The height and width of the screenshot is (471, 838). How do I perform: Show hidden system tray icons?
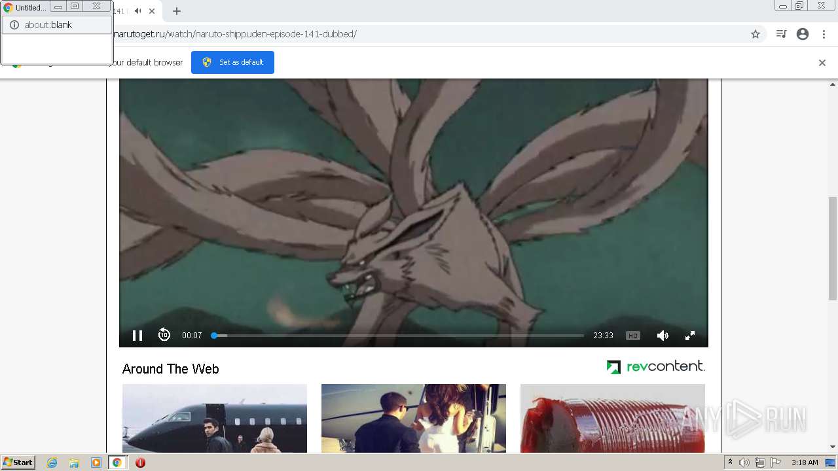[730, 462]
